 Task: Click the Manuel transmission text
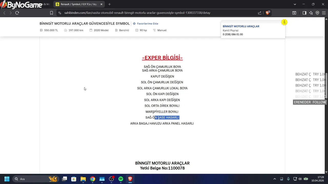162,30
